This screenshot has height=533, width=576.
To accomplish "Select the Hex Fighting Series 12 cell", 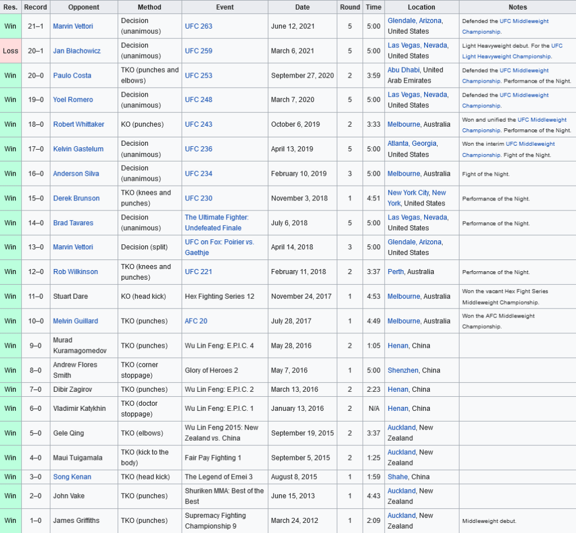I will [225, 296].
